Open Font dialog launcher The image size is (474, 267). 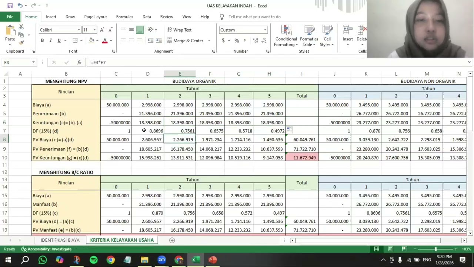[113, 51]
